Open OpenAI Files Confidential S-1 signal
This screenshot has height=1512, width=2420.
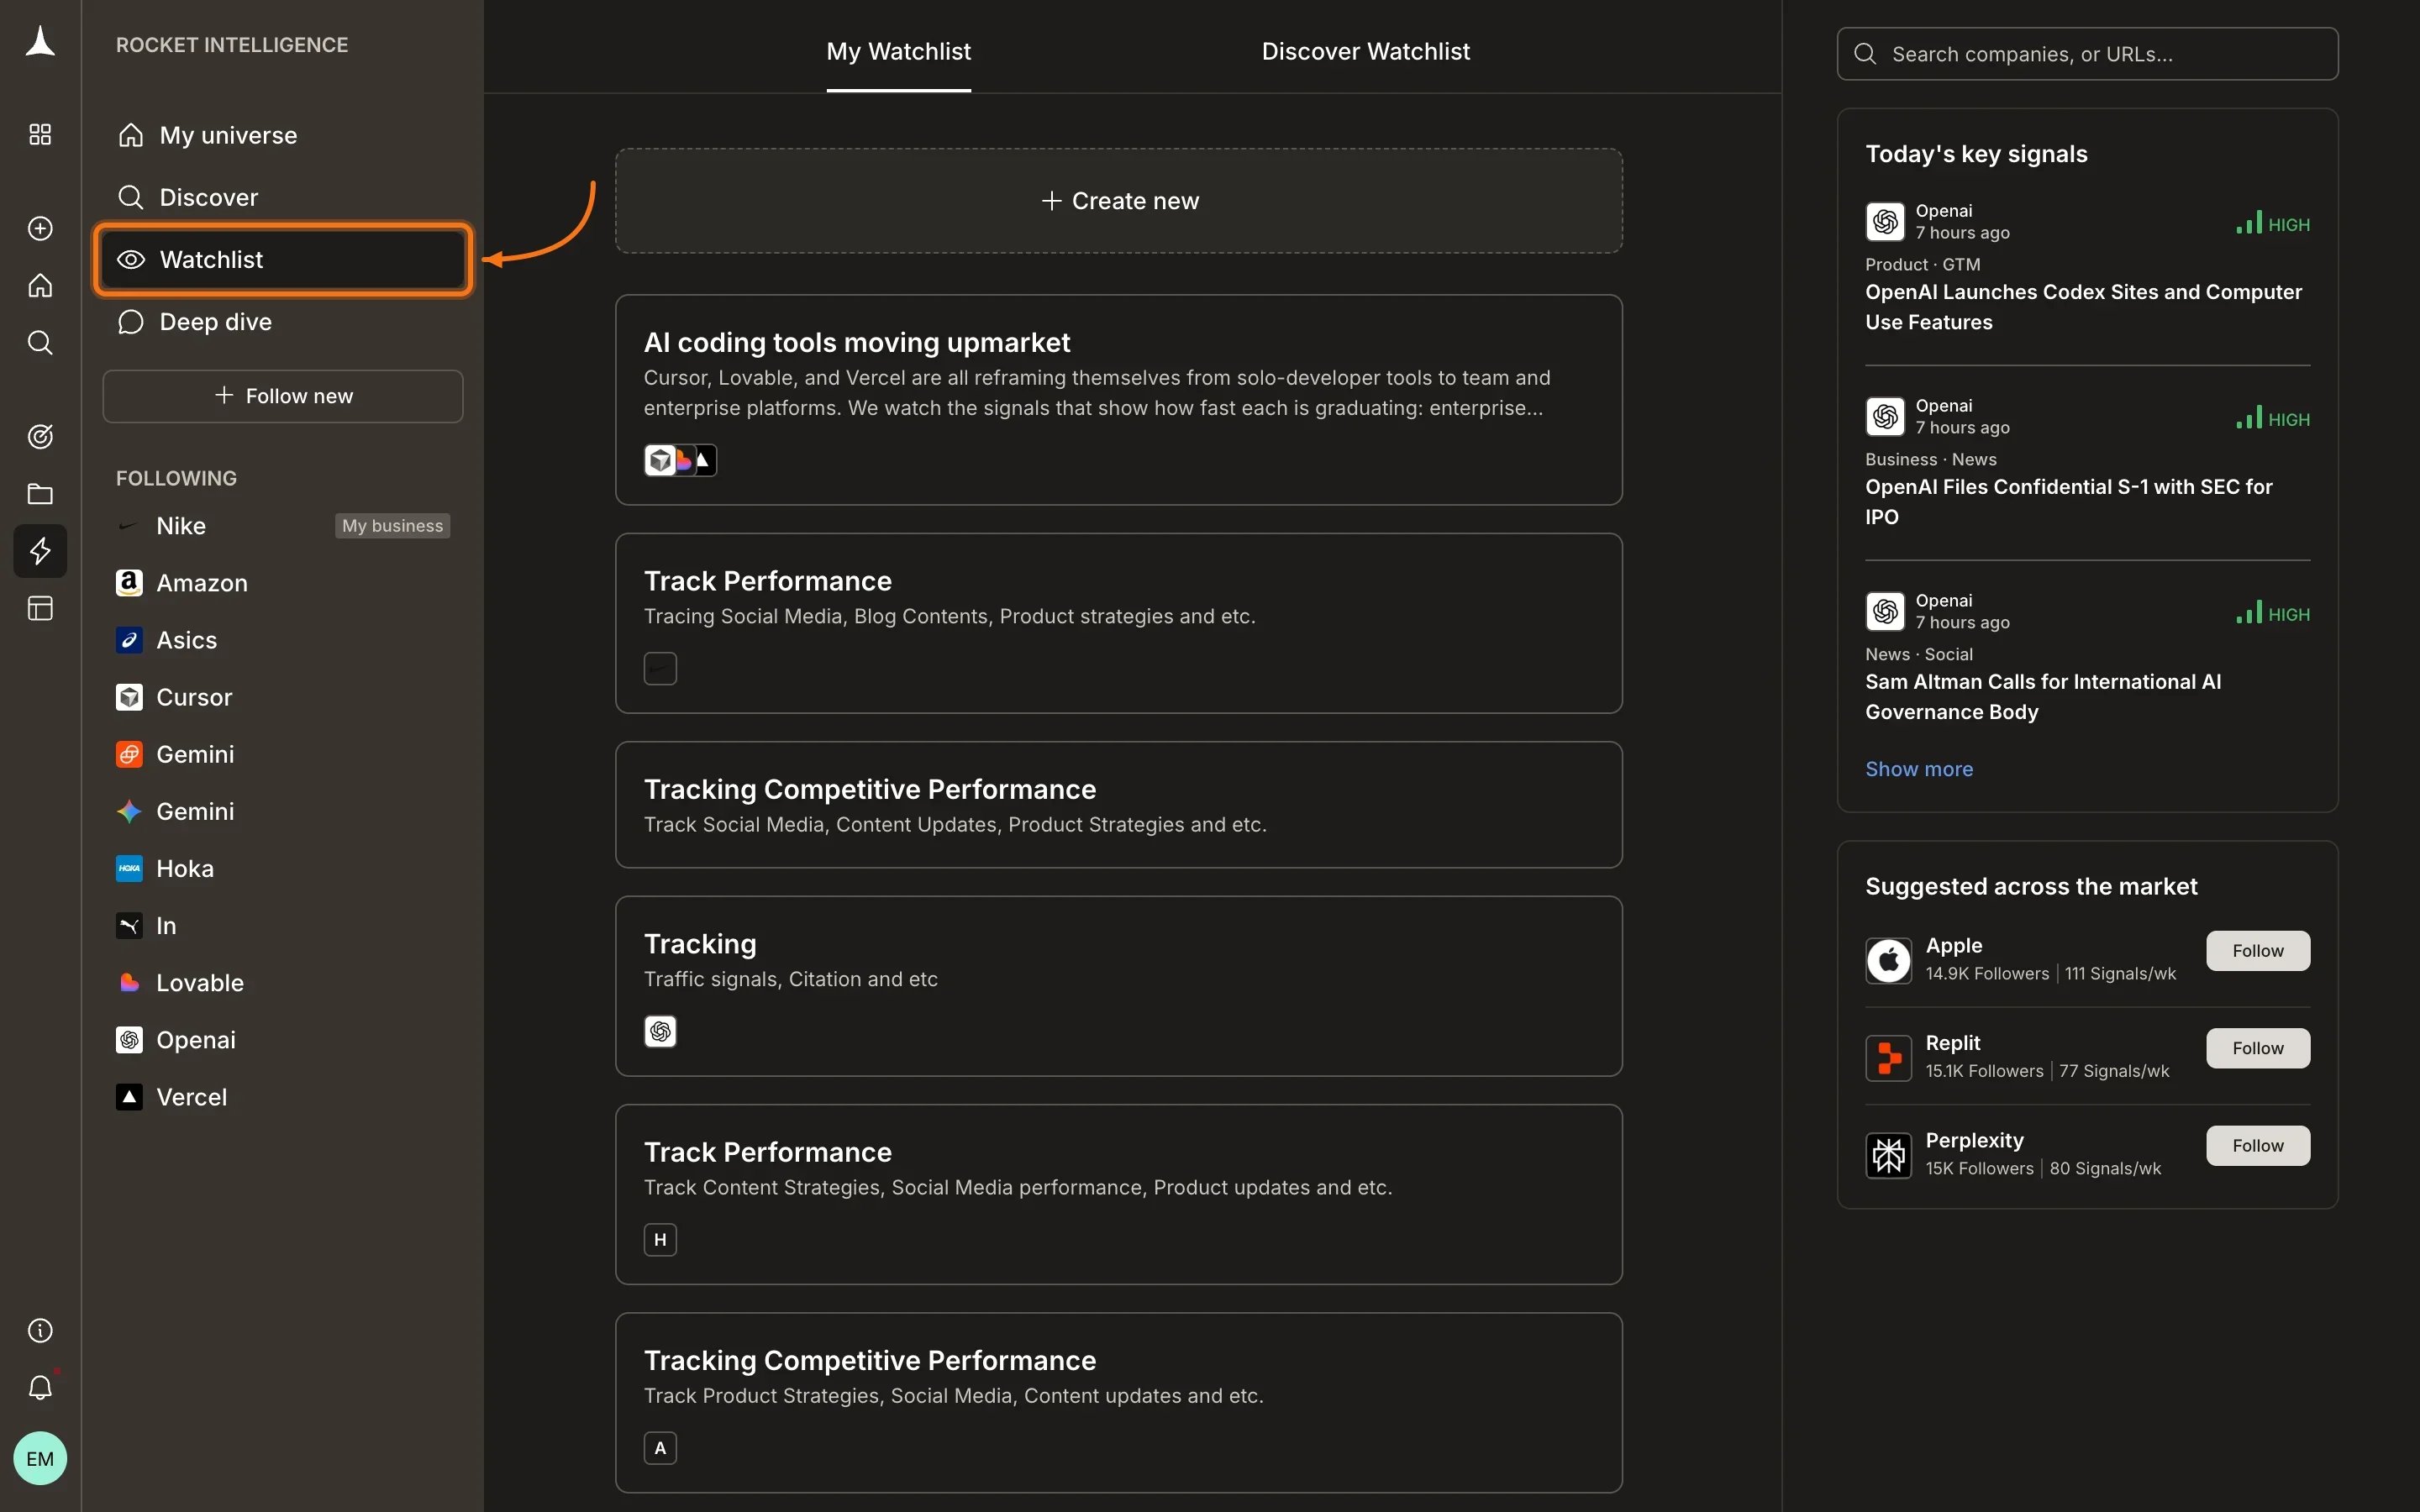2068,502
